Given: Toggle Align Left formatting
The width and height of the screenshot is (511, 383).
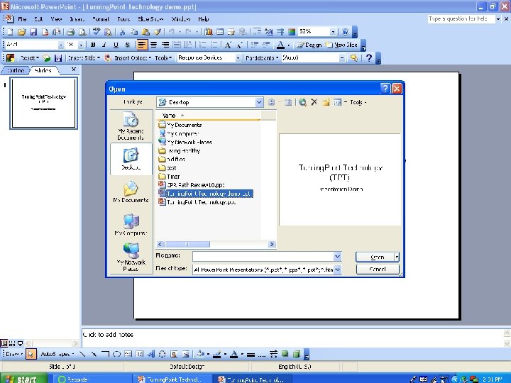Looking at the screenshot, I should click(x=141, y=45).
